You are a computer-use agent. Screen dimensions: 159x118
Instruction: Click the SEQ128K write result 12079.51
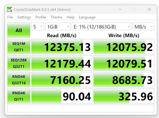coord(124,63)
